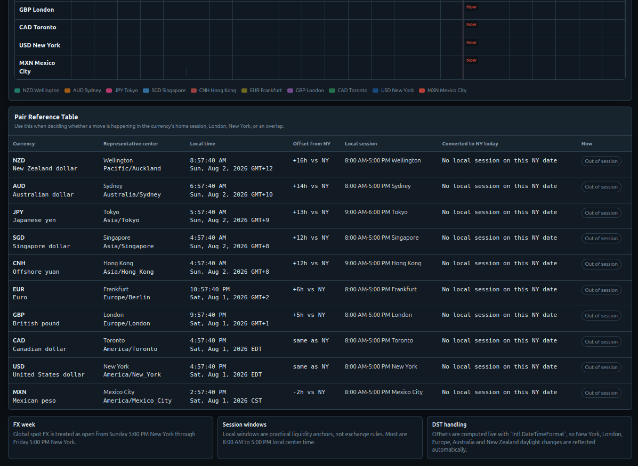Click the MXN Mexico City legend color swatch

[422, 91]
